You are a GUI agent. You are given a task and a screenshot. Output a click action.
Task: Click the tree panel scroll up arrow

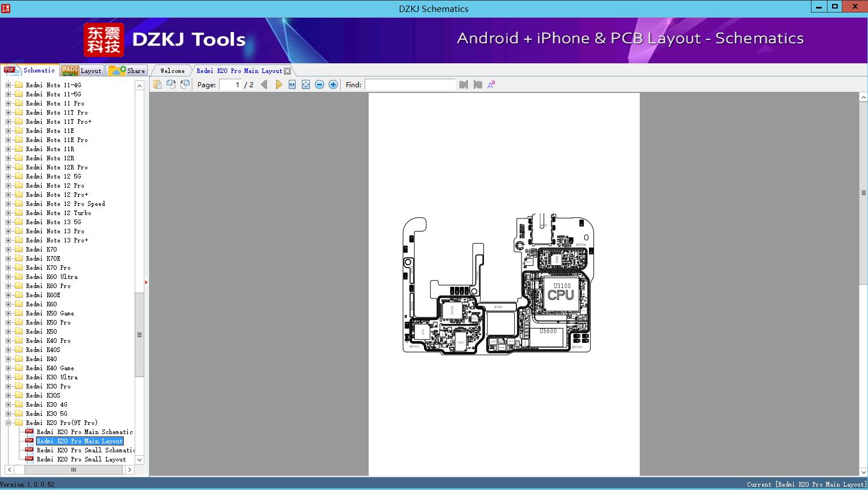[x=139, y=86]
